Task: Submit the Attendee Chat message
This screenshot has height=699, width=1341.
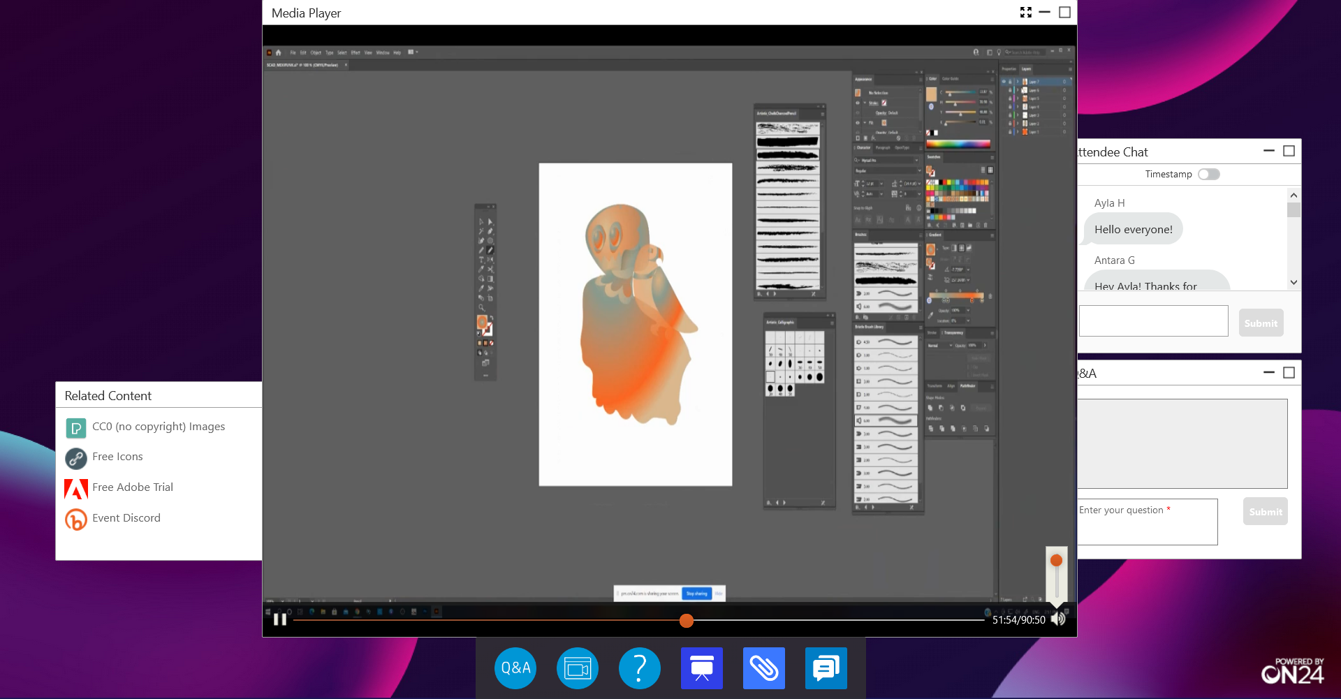Action: coord(1261,323)
